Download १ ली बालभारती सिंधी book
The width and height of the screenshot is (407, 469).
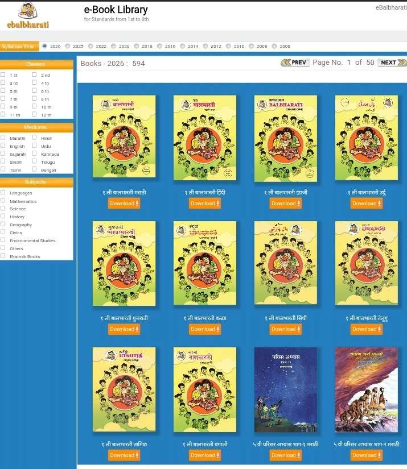286,329
